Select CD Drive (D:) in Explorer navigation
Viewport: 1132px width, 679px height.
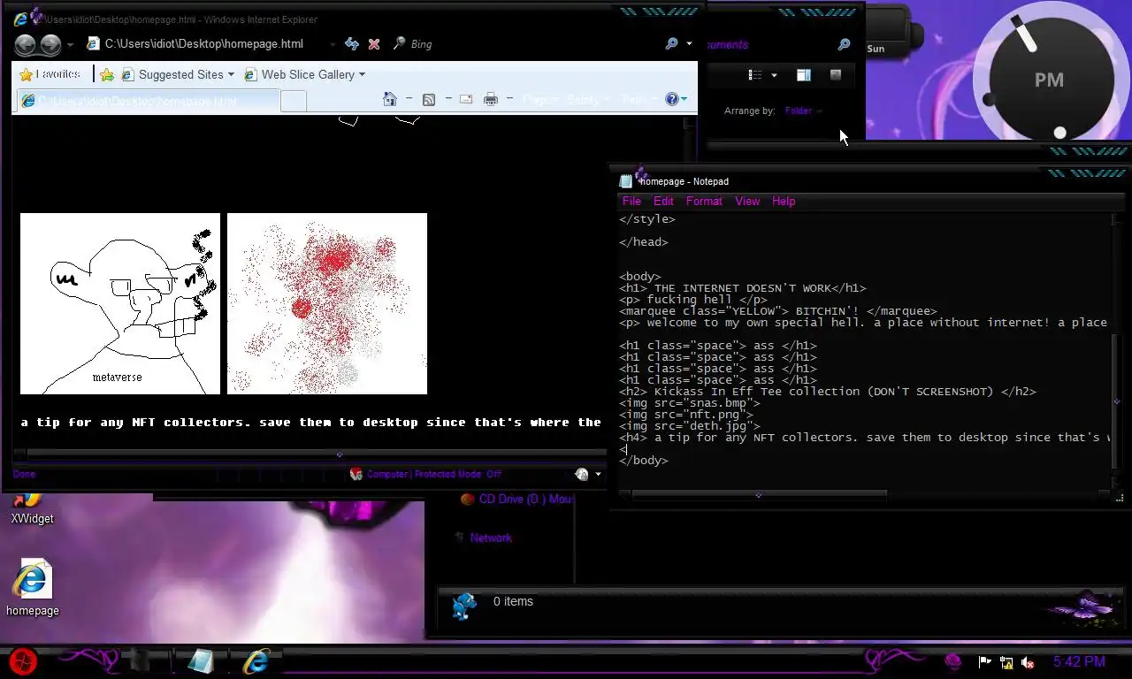click(x=516, y=500)
